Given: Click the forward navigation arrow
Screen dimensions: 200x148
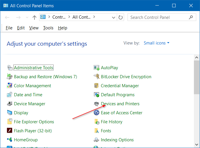Looking at the screenshot, I should pyautogui.click(x=18, y=17).
